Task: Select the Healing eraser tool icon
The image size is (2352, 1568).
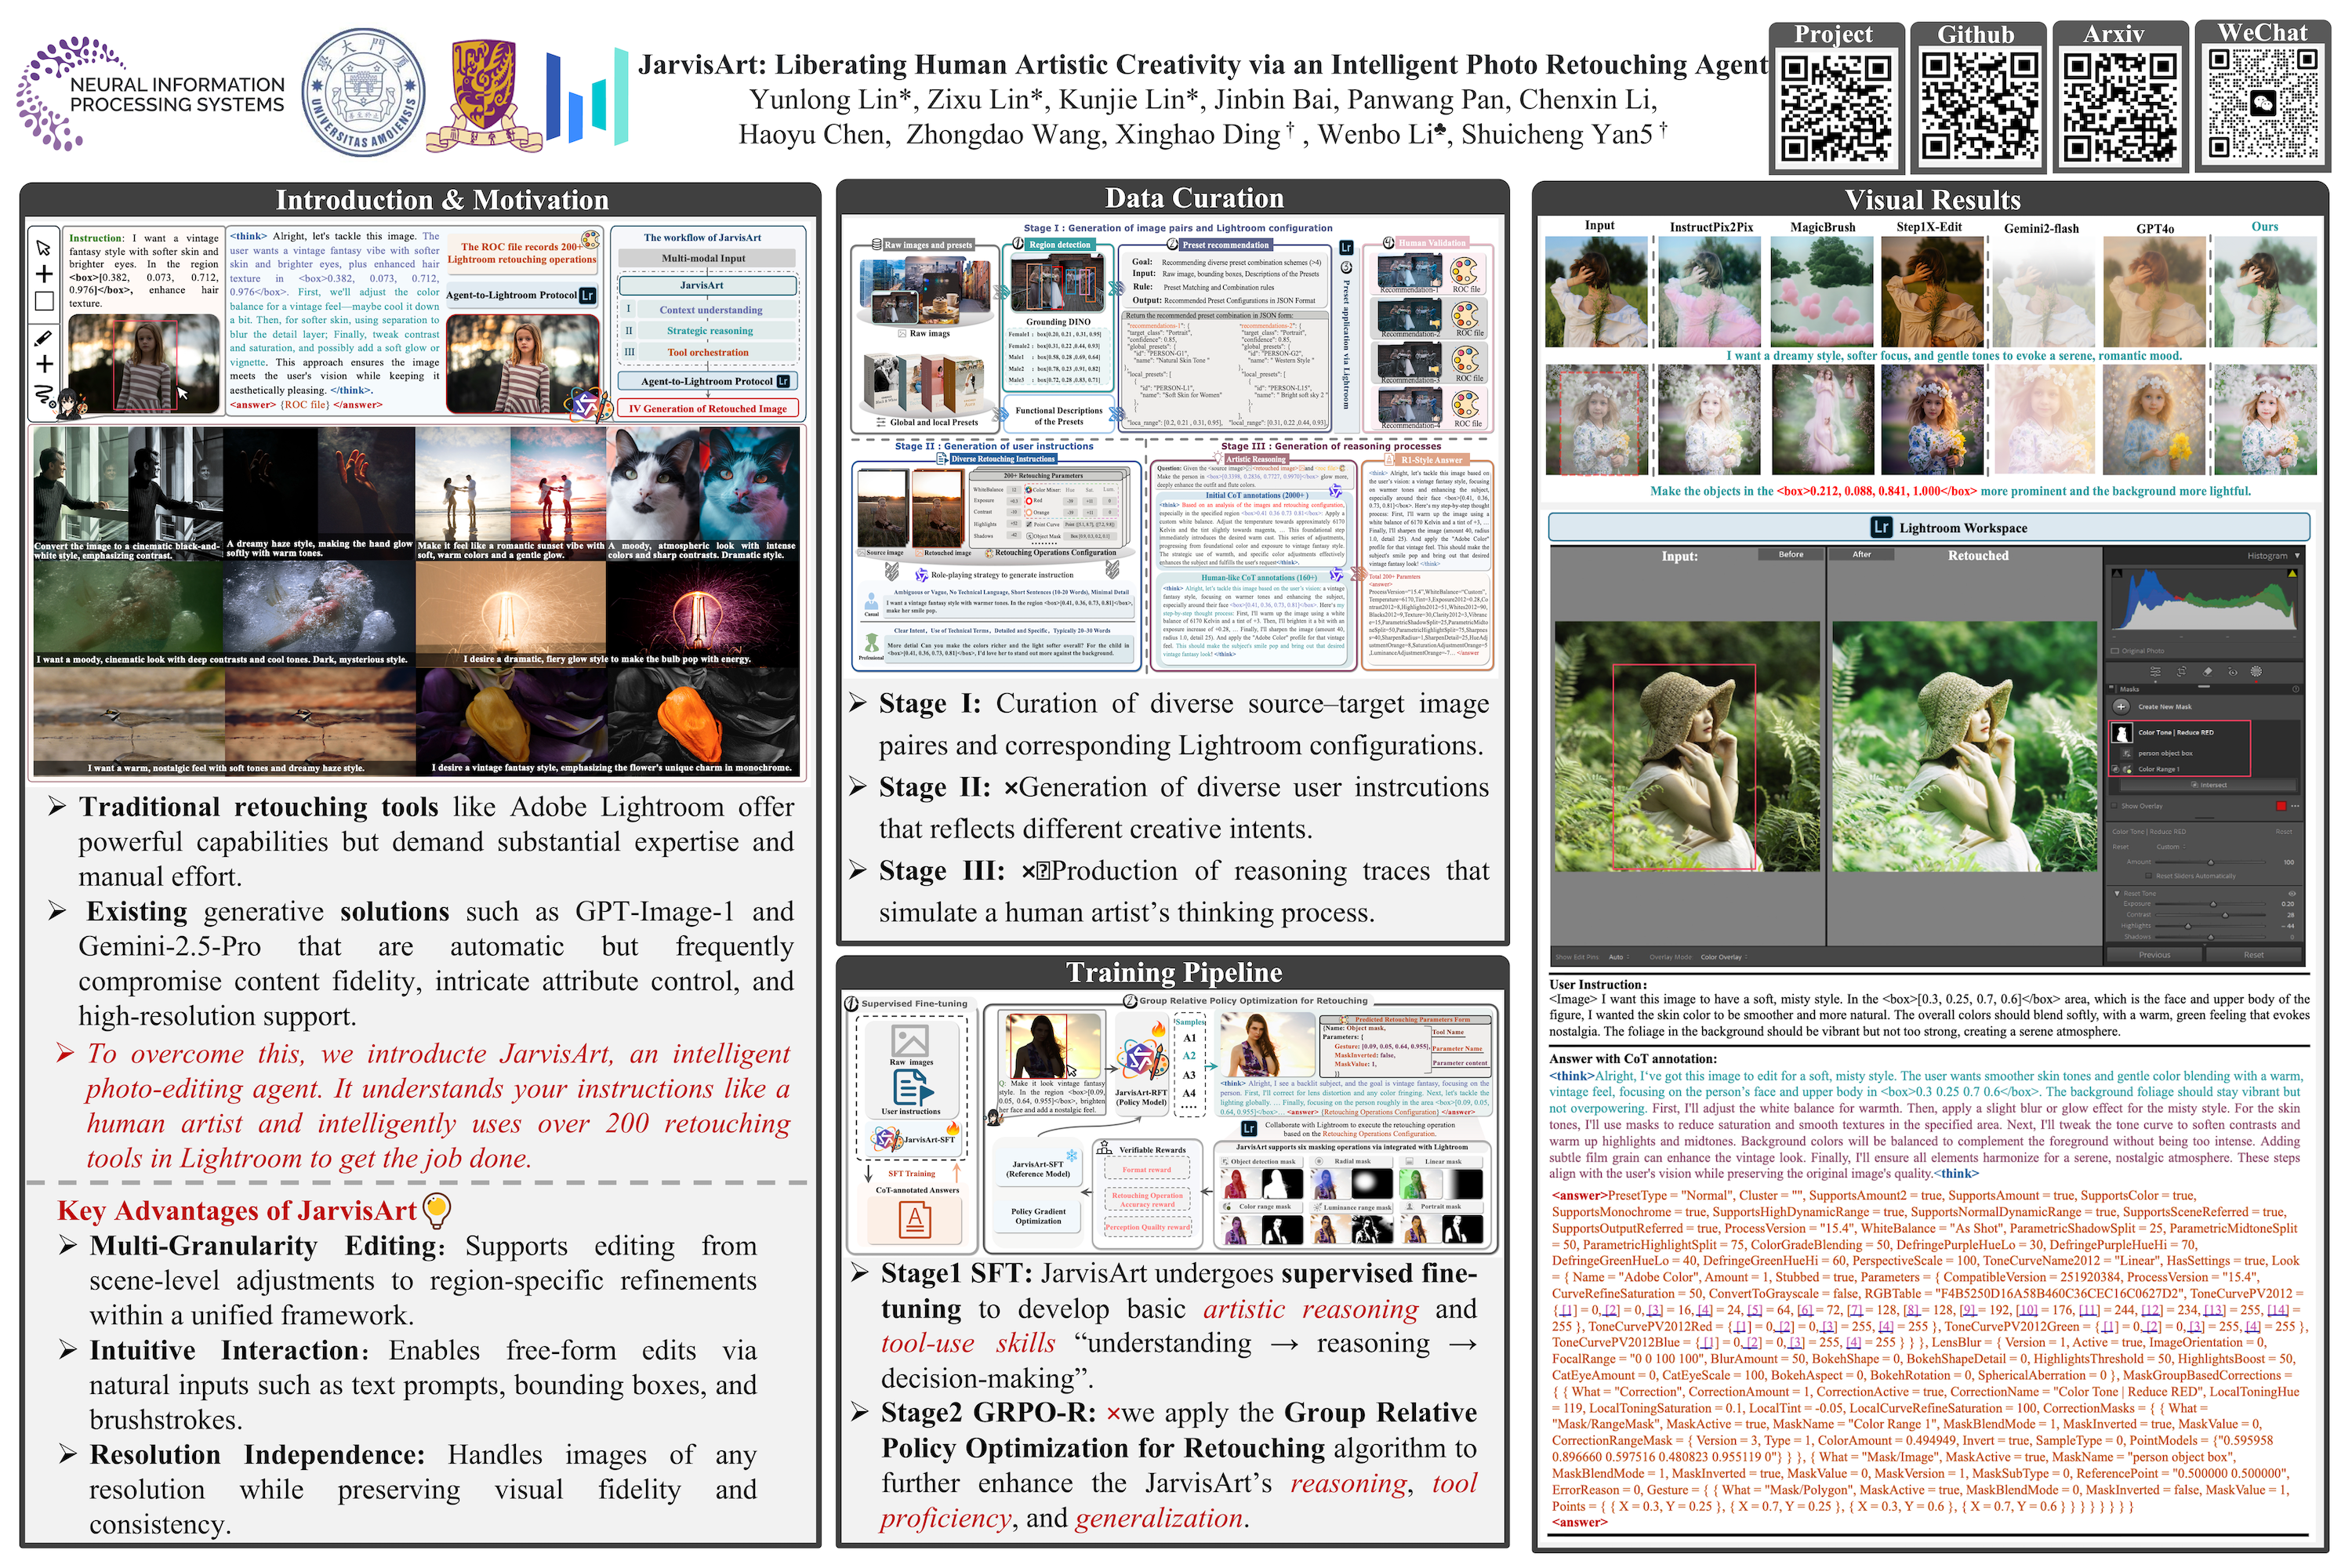Action: 2207,671
